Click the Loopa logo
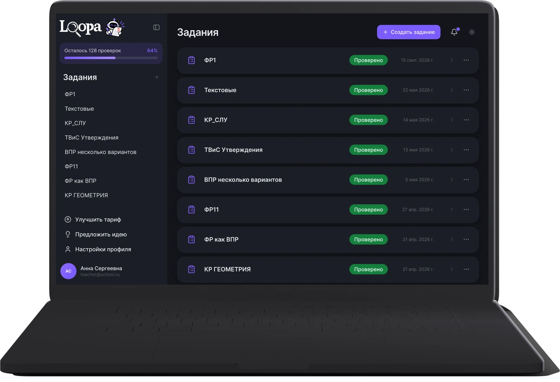The height and width of the screenshot is (382, 560). click(92, 27)
